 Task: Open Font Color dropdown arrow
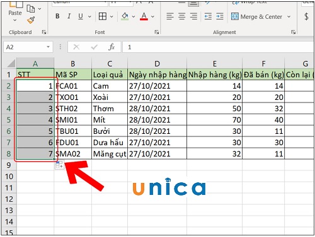(x=152, y=16)
